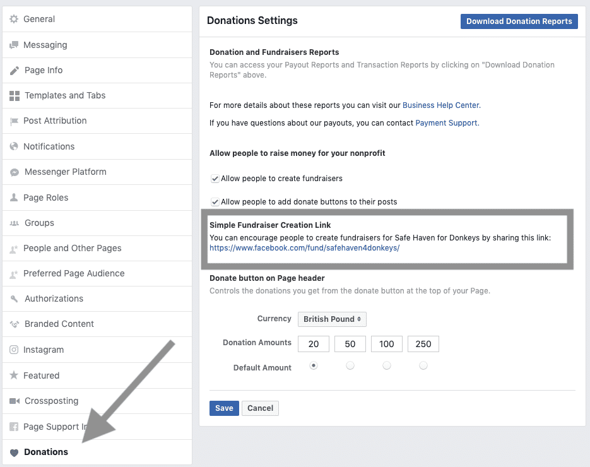Select the default amount radio under 100
The image size is (590, 467).
[x=386, y=365]
